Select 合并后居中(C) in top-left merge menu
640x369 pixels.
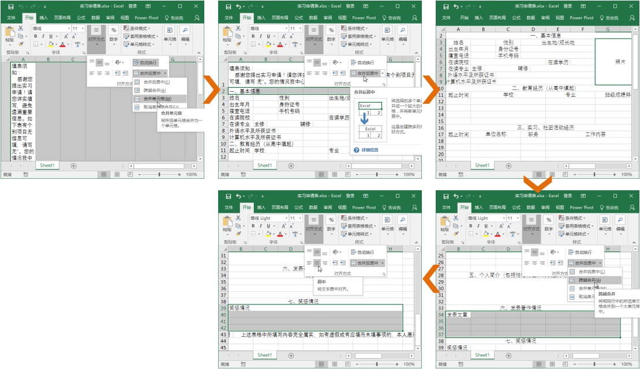click(x=160, y=82)
